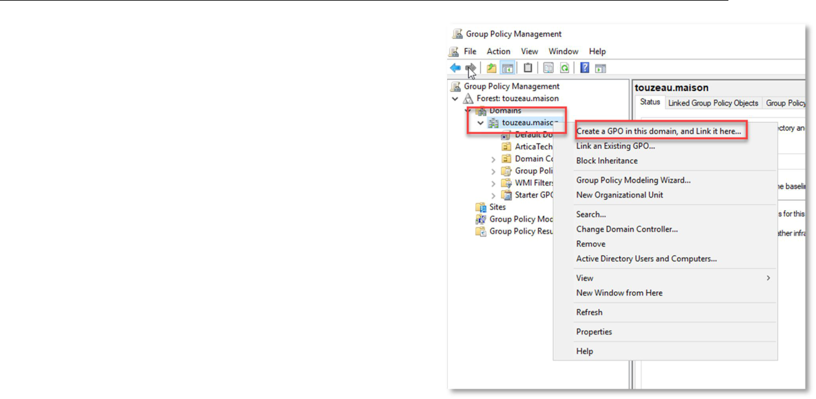Expand the WMI Filters tree node

[493, 183]
